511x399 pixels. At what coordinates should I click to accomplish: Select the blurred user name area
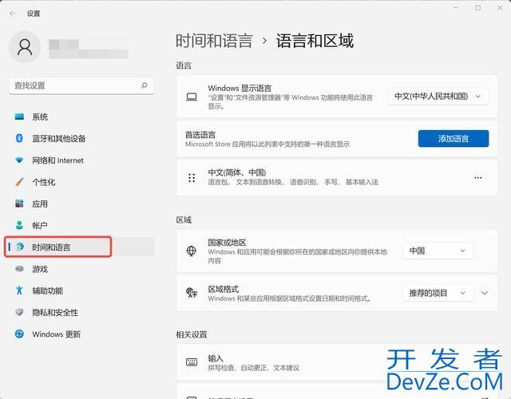point(89,49)
